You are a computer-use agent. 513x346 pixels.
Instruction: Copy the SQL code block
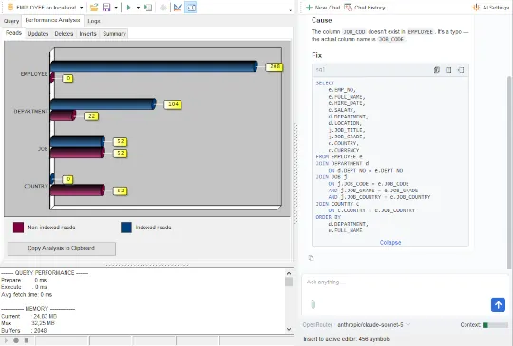coord(437,70)
